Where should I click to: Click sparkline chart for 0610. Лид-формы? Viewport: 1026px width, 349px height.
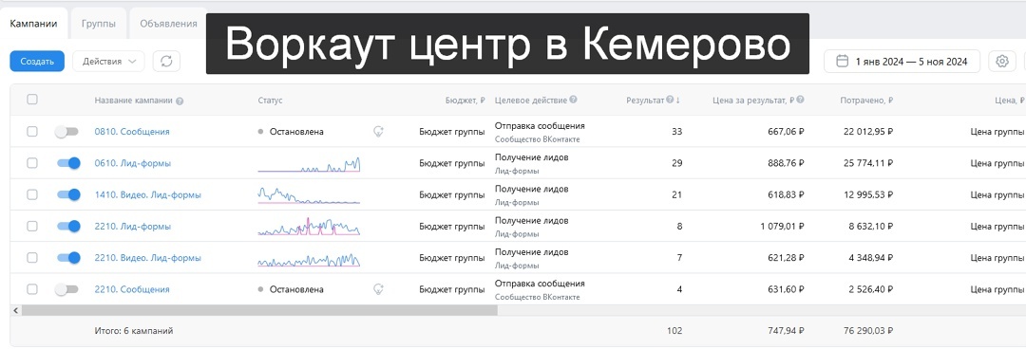[x=309, y=164]
